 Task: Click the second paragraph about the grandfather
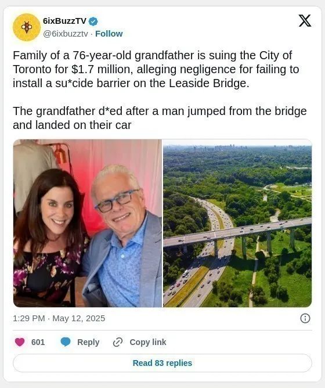point(160,118)
